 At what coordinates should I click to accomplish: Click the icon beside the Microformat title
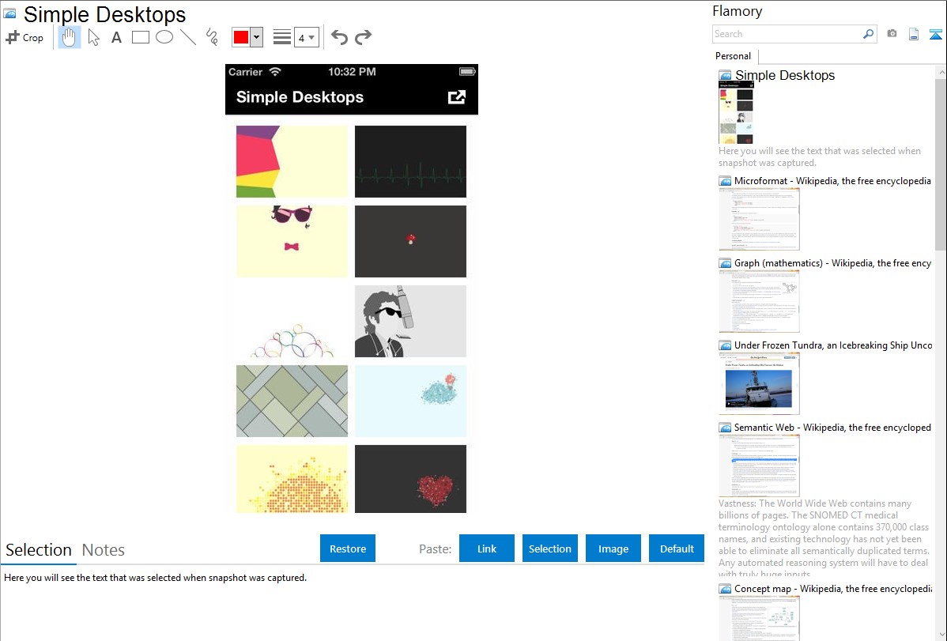(x=726, y=181)
